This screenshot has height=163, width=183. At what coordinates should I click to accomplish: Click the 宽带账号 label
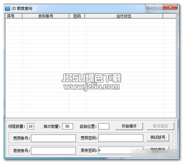click(22, 138)
